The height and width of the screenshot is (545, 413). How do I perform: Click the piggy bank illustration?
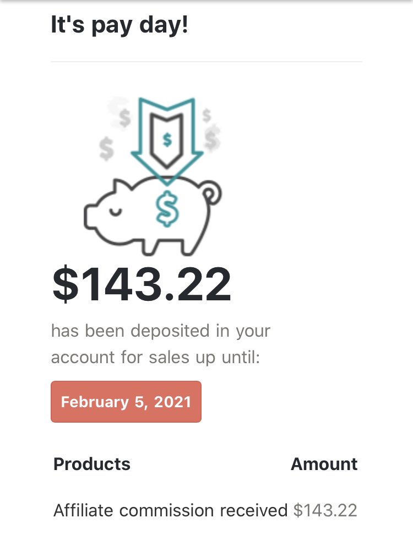click(x=153, y=215)
